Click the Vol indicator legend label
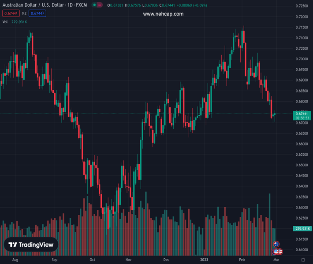Viewport: 313px width, 264px height. point(5,22)
